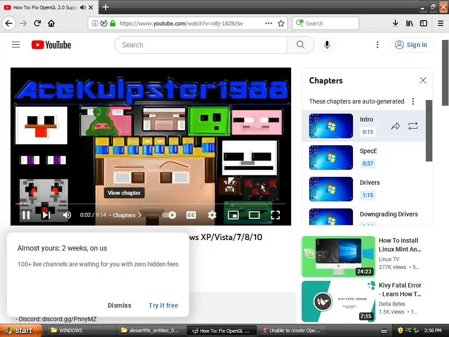Enter full screen mode
This screenshot has height=337, width=449.
click(x=275, y=215)
